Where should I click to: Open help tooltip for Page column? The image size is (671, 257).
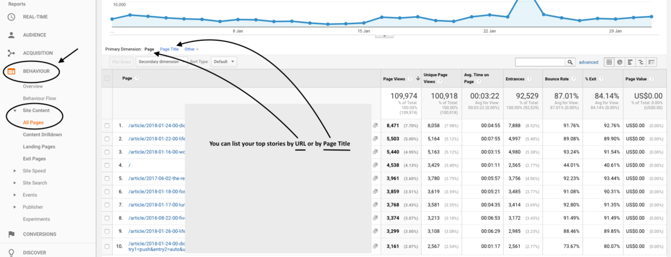[x=136, y=78]
